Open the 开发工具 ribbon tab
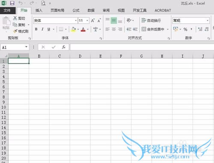 tap(140, 10)
